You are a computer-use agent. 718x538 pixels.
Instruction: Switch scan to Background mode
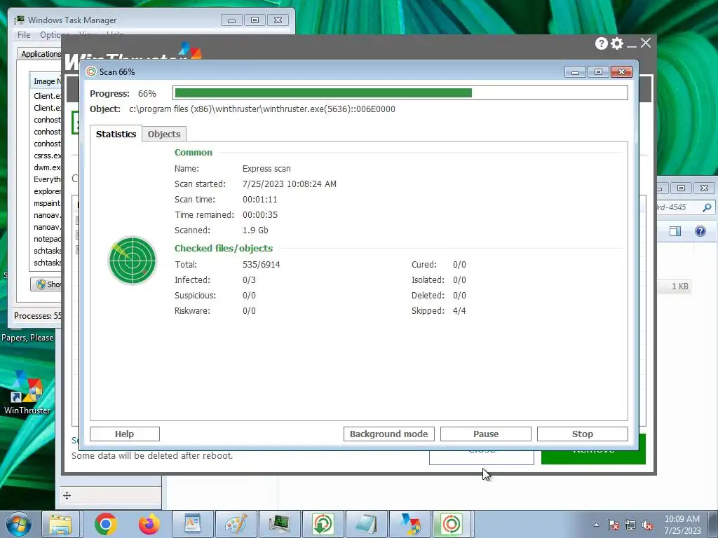pyautogui.click(x=388, y=434)
